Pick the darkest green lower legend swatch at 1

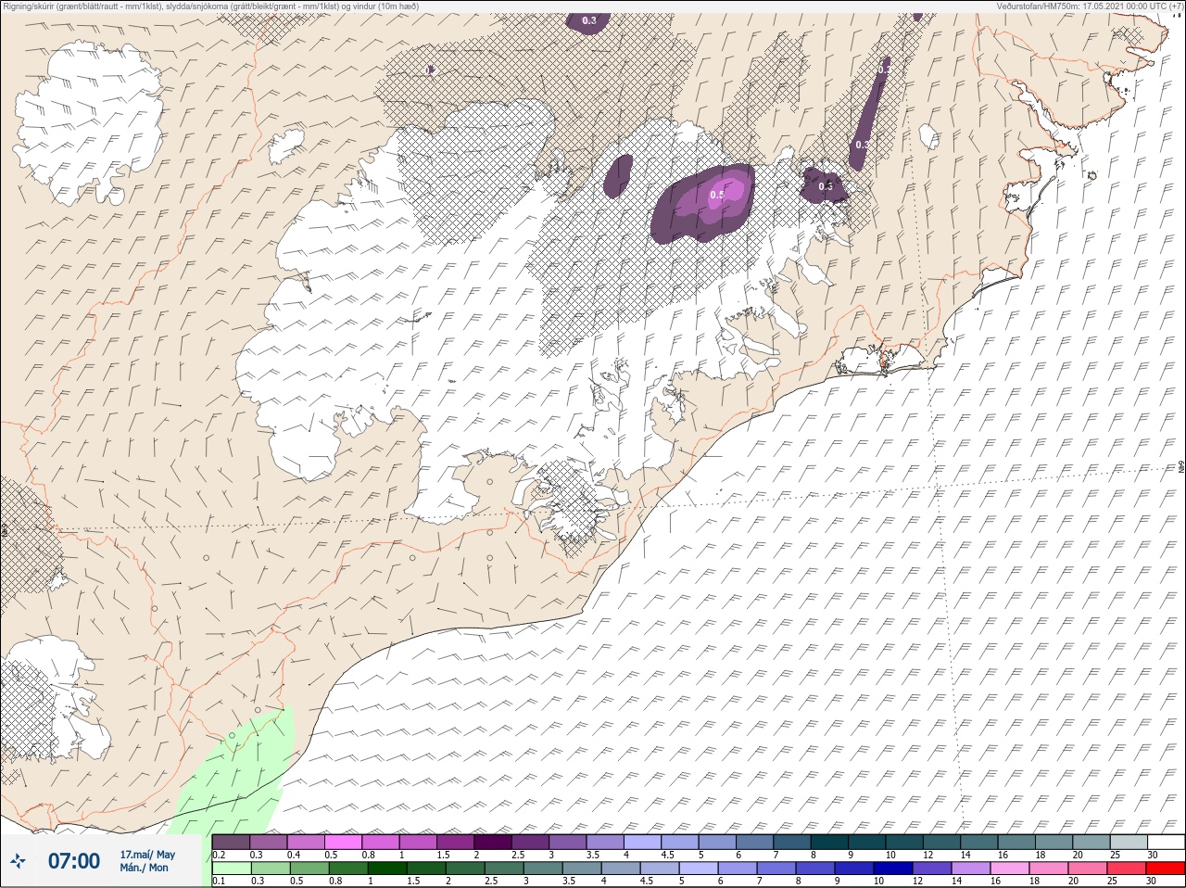click(x=386, y=869)
